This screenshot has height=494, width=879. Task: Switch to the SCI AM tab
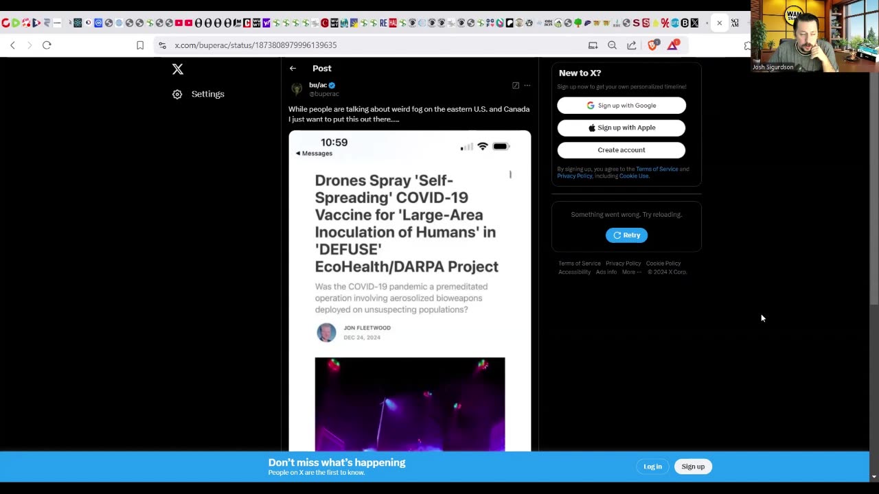(x=735, y=23)
